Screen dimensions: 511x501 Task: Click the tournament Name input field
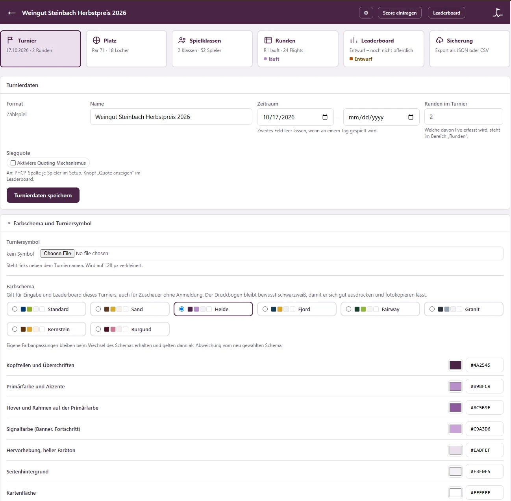(x=171, y=117)
